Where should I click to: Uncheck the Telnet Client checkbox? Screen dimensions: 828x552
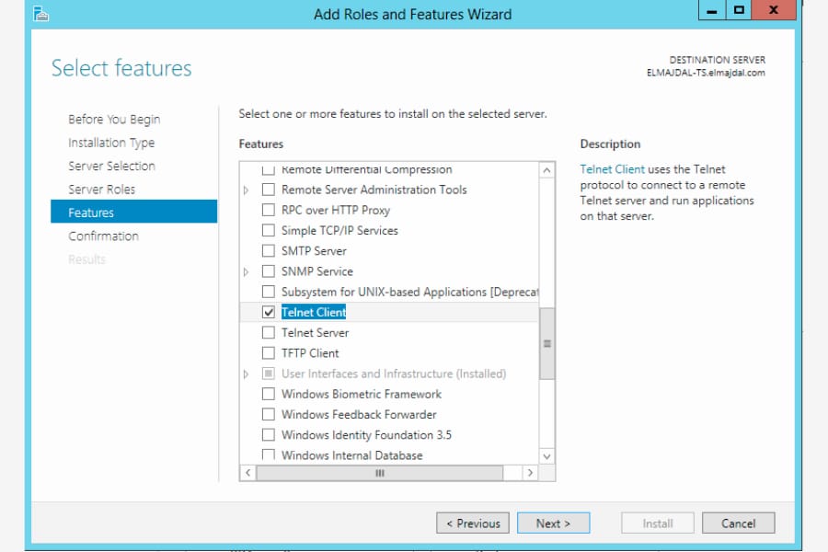269,312
